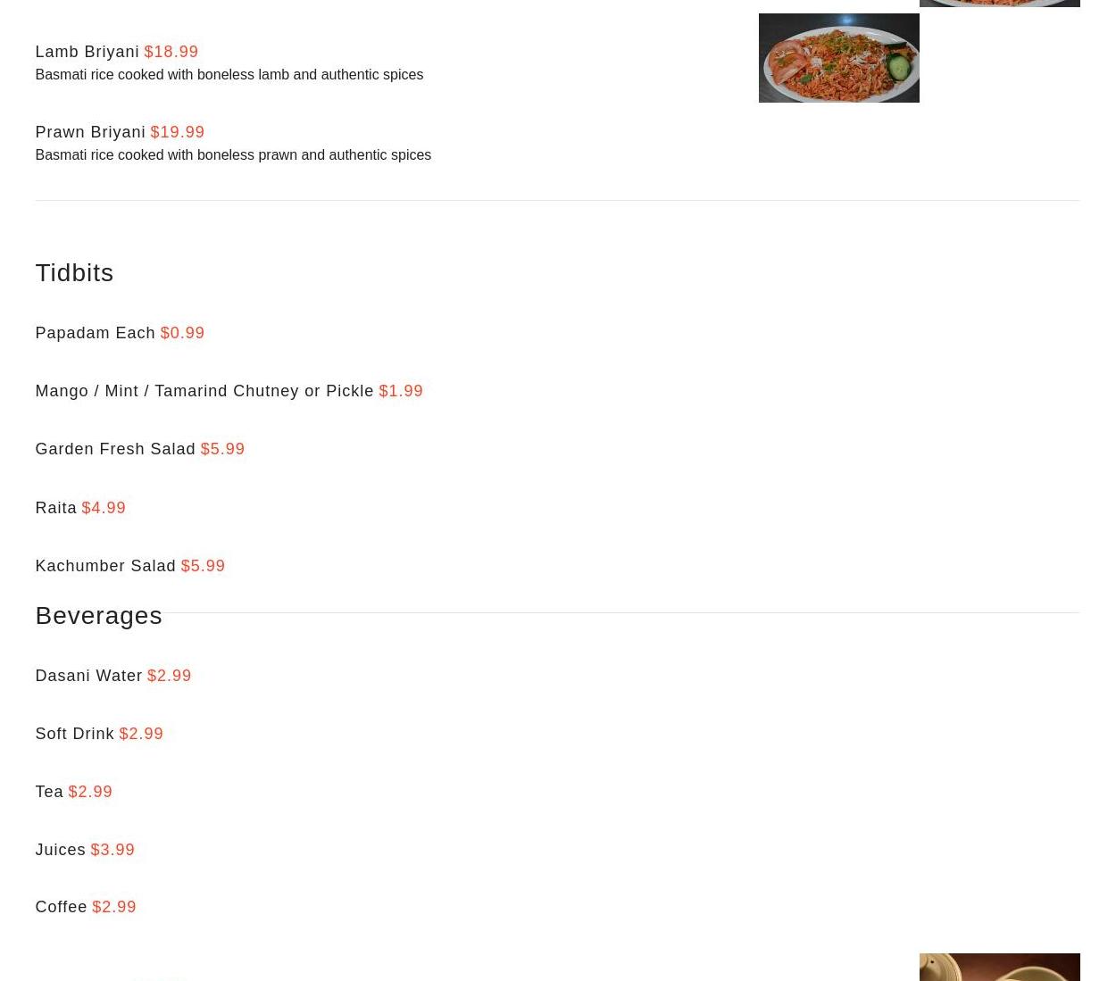Viewport: 1116px width, 981px height.
Task: Open the Lamb Briyani dish photo
Action: (838, 58)
